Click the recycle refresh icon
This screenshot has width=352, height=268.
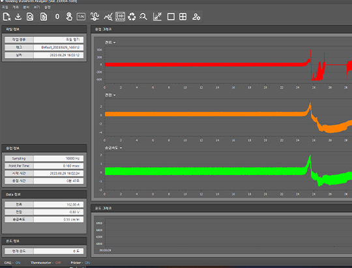(132, 17)
